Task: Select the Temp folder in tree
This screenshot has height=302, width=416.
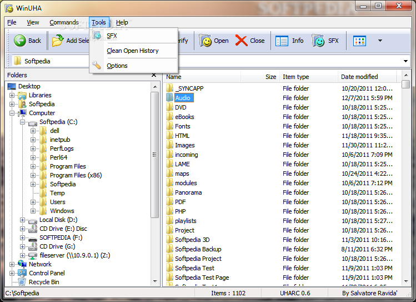Action: (57, 193)
